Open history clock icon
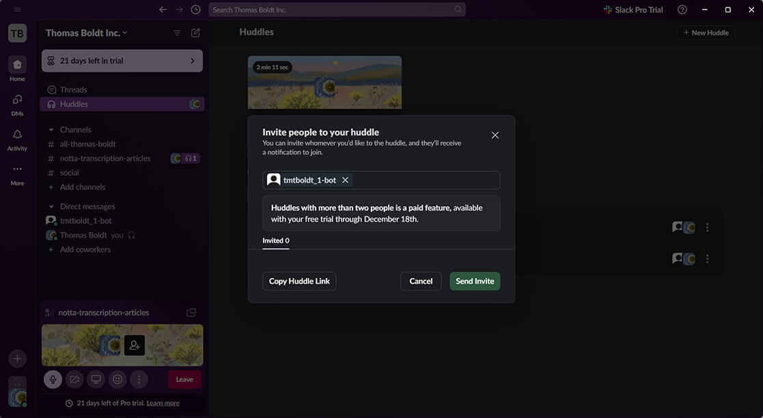The width and height of the screenshot is (763, 418). (x=195, y=10)
